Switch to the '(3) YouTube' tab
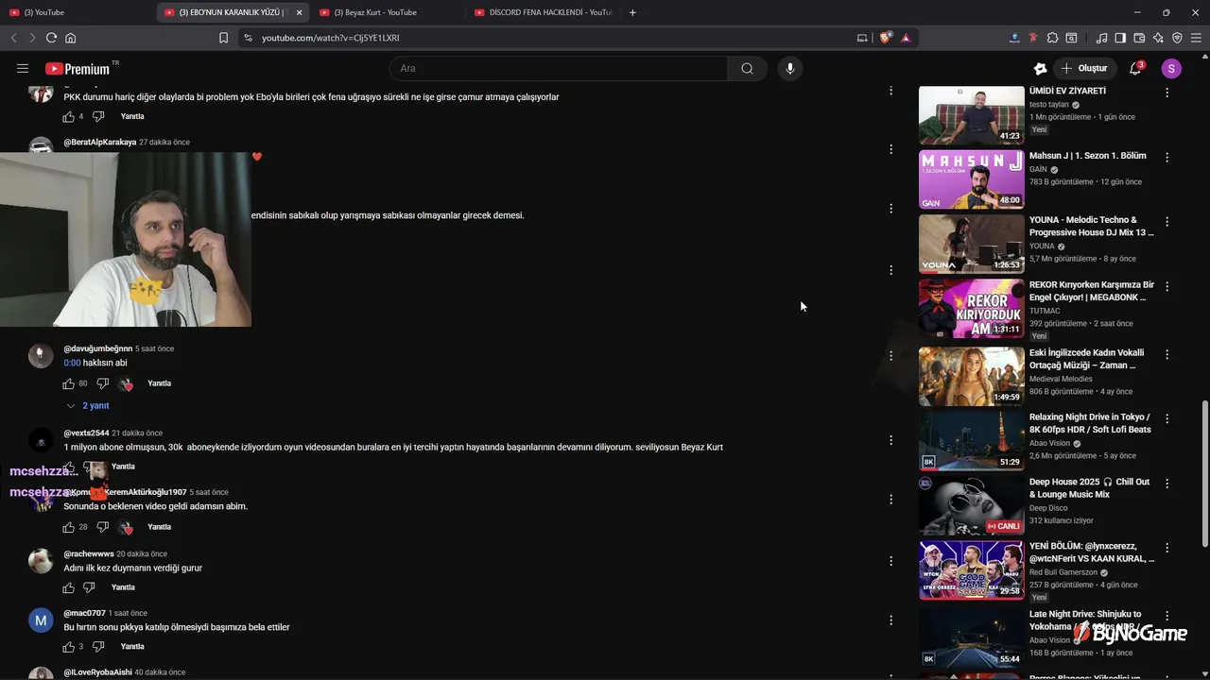The width and height of the screenshot is (1210, 680). click(78, 12)
